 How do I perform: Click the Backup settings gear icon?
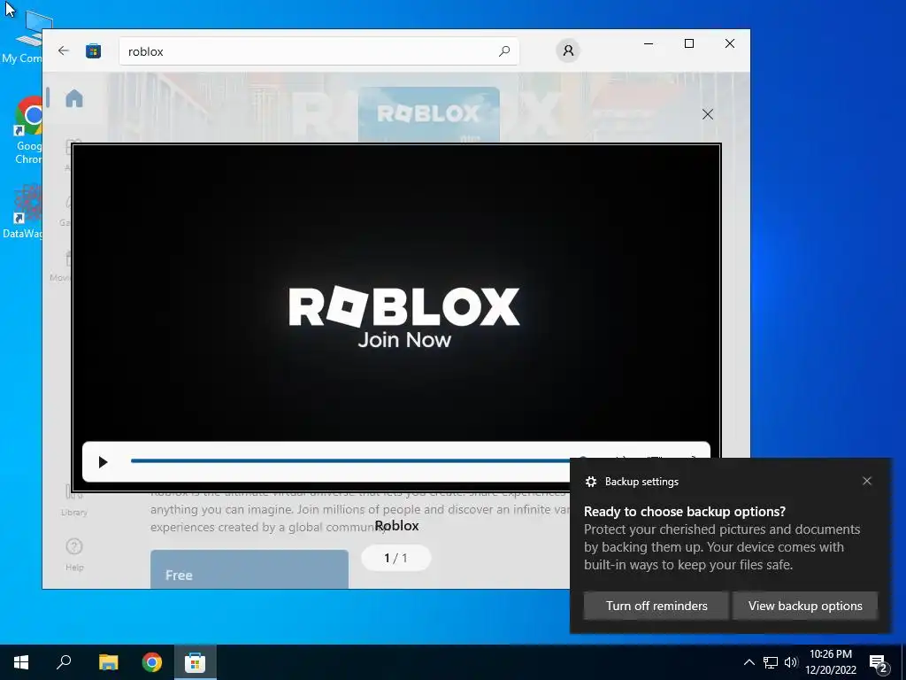[x=590, y=482]
